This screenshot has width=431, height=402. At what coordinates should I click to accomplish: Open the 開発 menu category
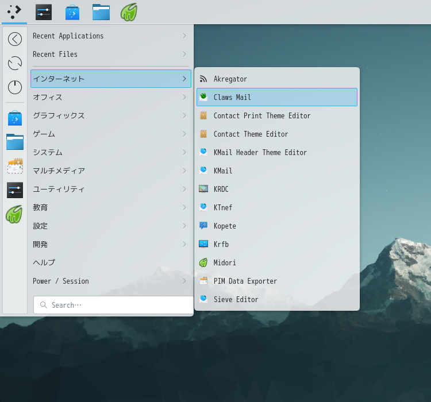tap(111, 244)
